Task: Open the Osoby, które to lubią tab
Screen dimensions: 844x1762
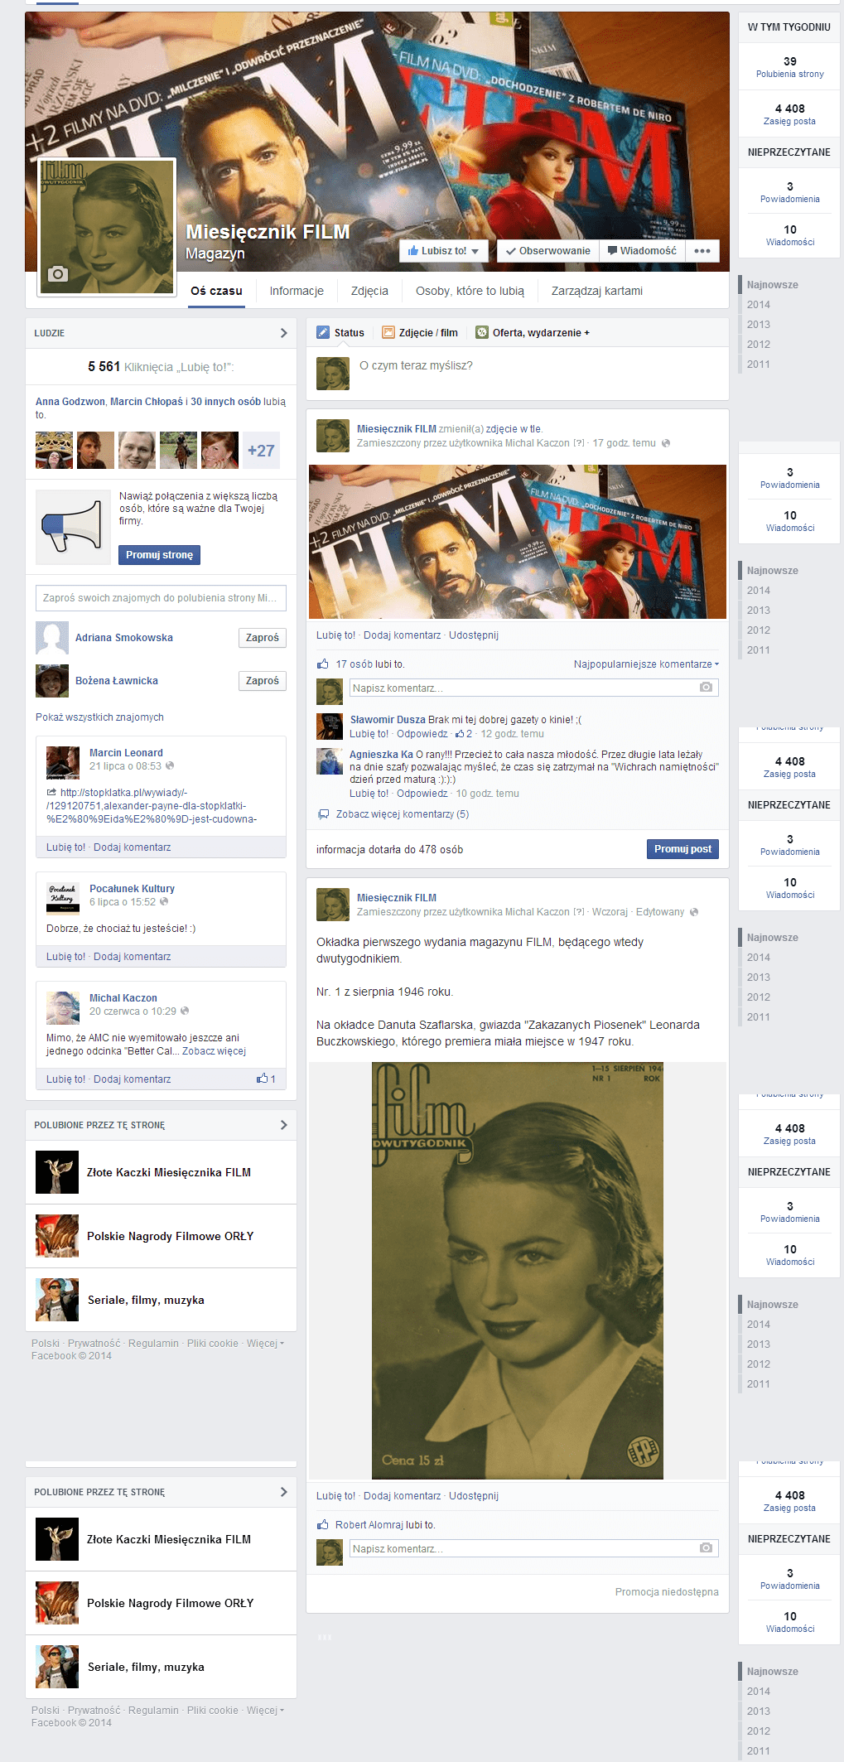Action: coord(470,291)
